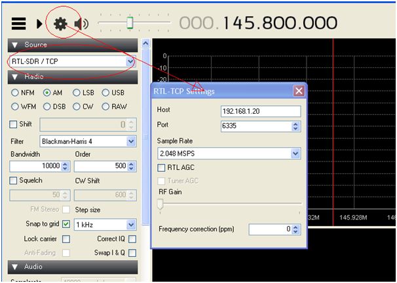The image size is (397, 283).
Task: Select NFM mode
Action: click(15, 93)
